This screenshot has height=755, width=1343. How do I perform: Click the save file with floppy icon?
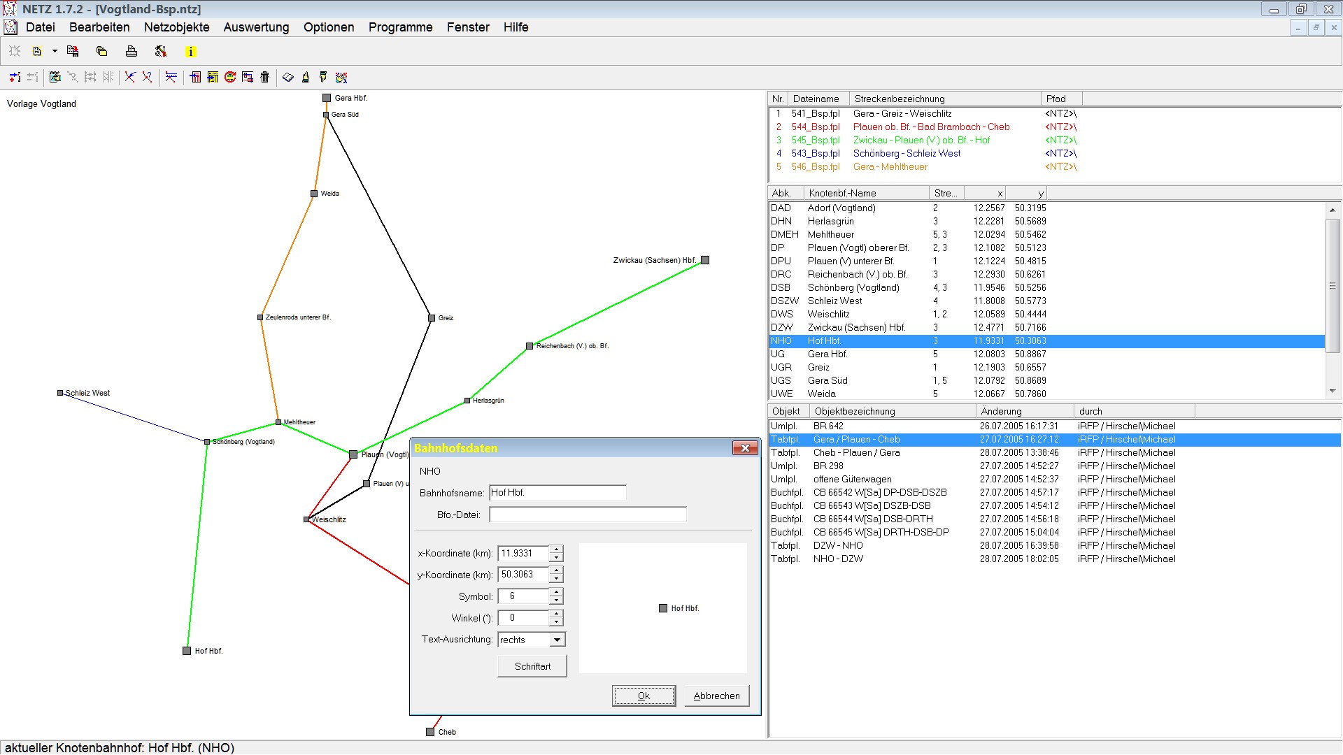(72, 52)
